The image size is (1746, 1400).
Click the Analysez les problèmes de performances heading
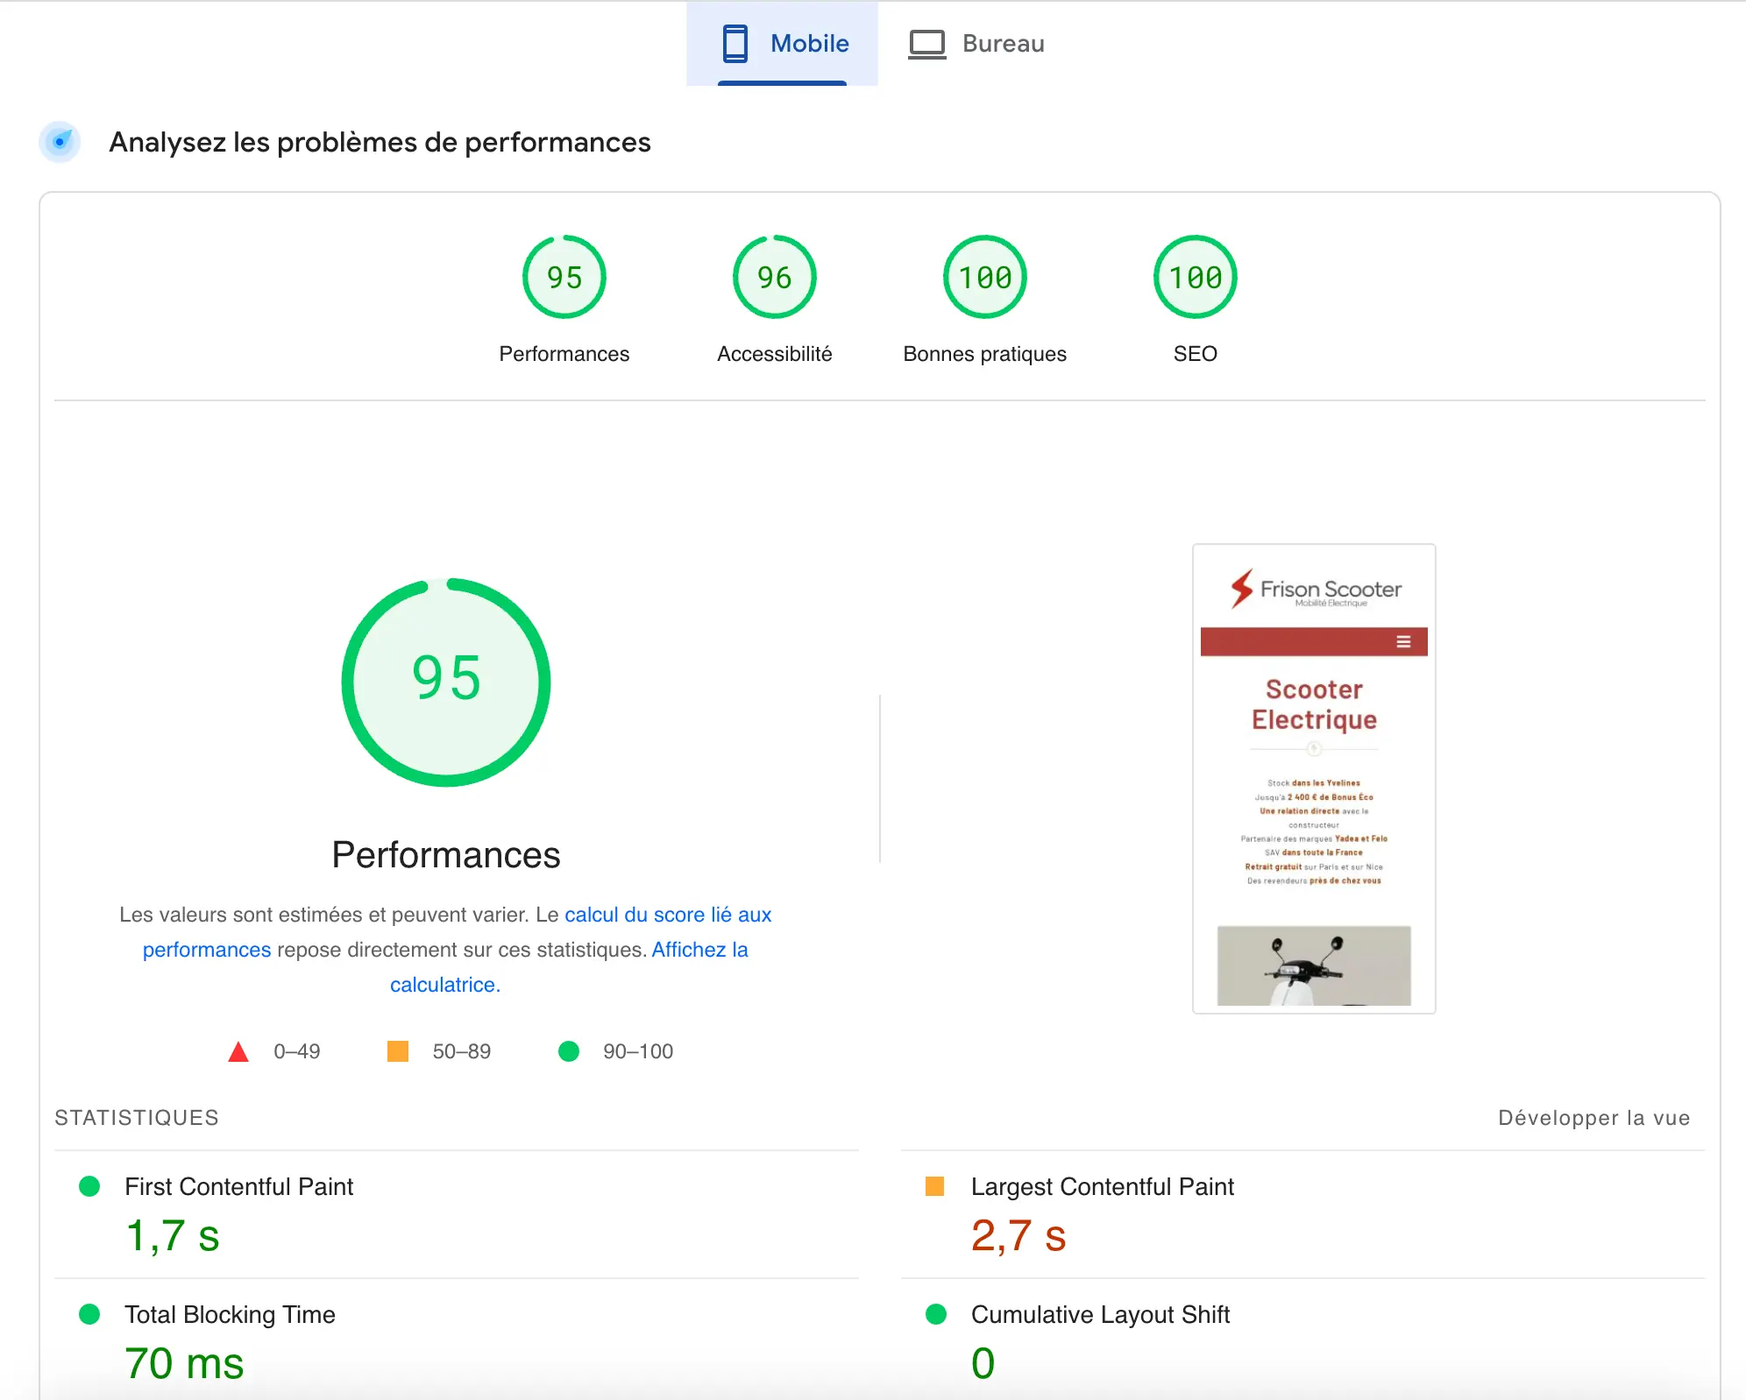pos(380,142)
